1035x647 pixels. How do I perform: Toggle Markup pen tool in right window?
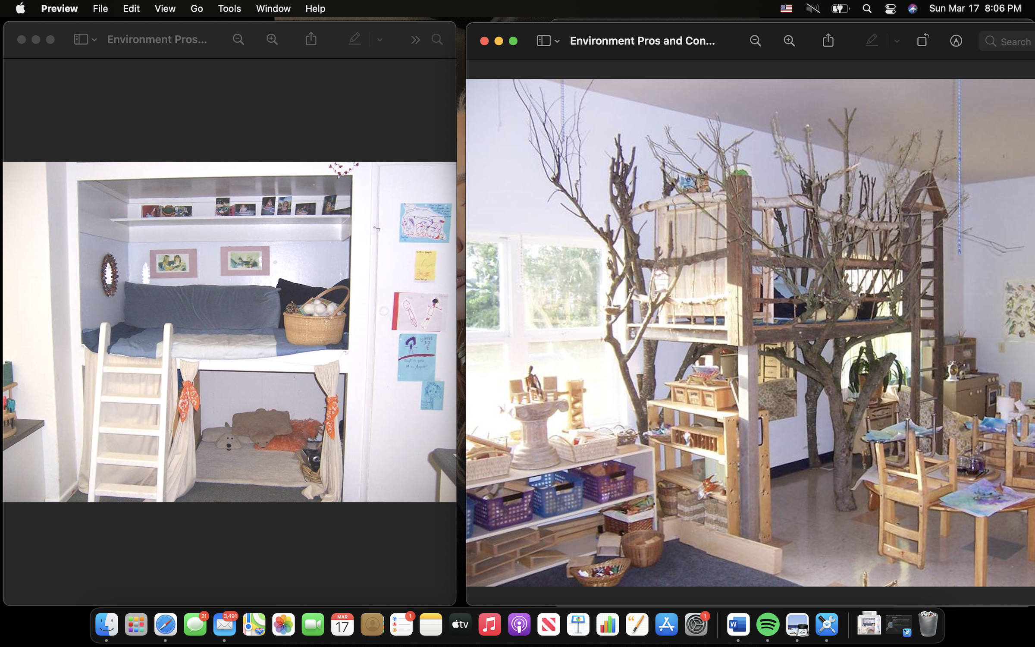[x=871, y=41]
